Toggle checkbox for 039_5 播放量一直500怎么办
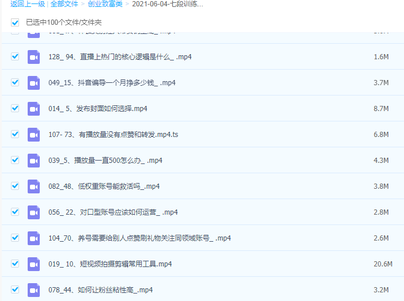This screenshot has height=301, width=404. point(15,160)
